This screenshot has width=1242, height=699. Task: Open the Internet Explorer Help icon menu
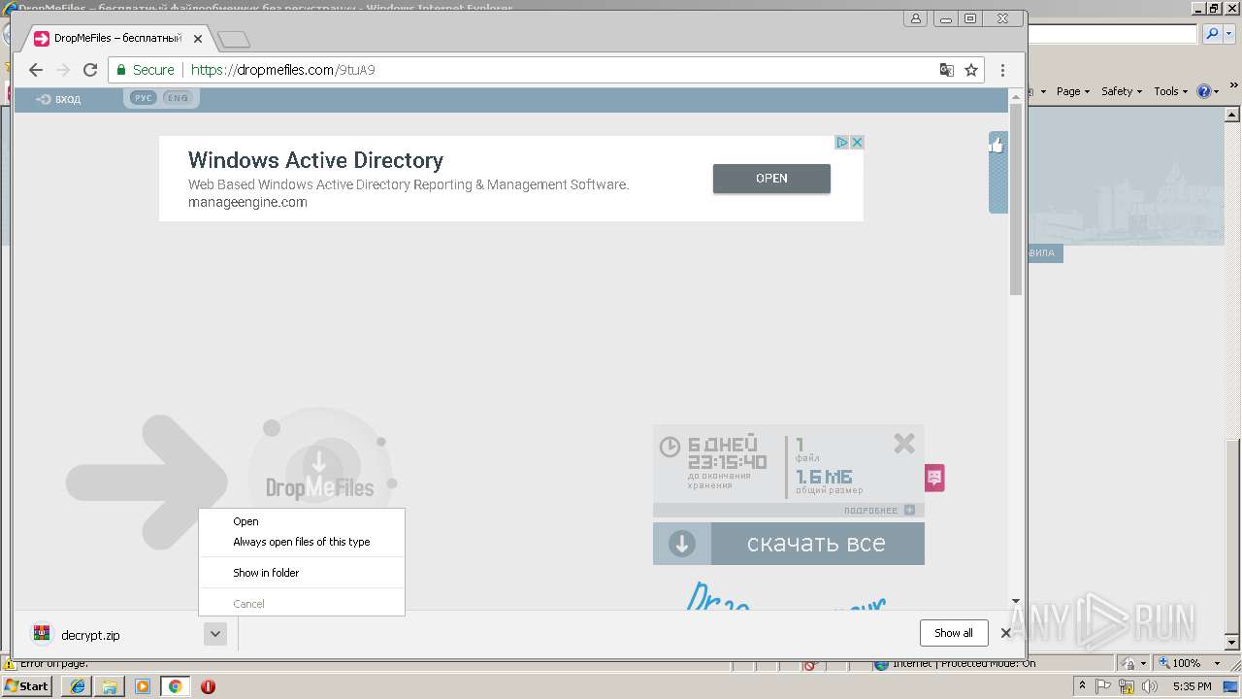click(x=1208, y=91)
